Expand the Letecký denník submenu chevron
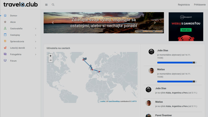208x117 pixels. click(x=36, y=48)
